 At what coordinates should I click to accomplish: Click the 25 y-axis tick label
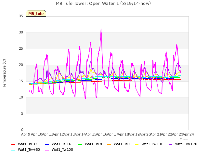(21, 49)
